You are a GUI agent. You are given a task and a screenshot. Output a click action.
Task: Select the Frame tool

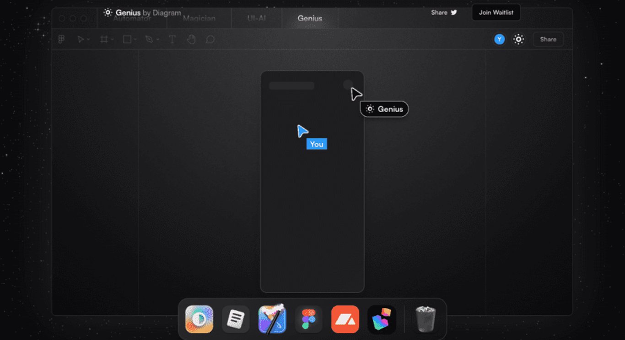click(x=103, y=39)
